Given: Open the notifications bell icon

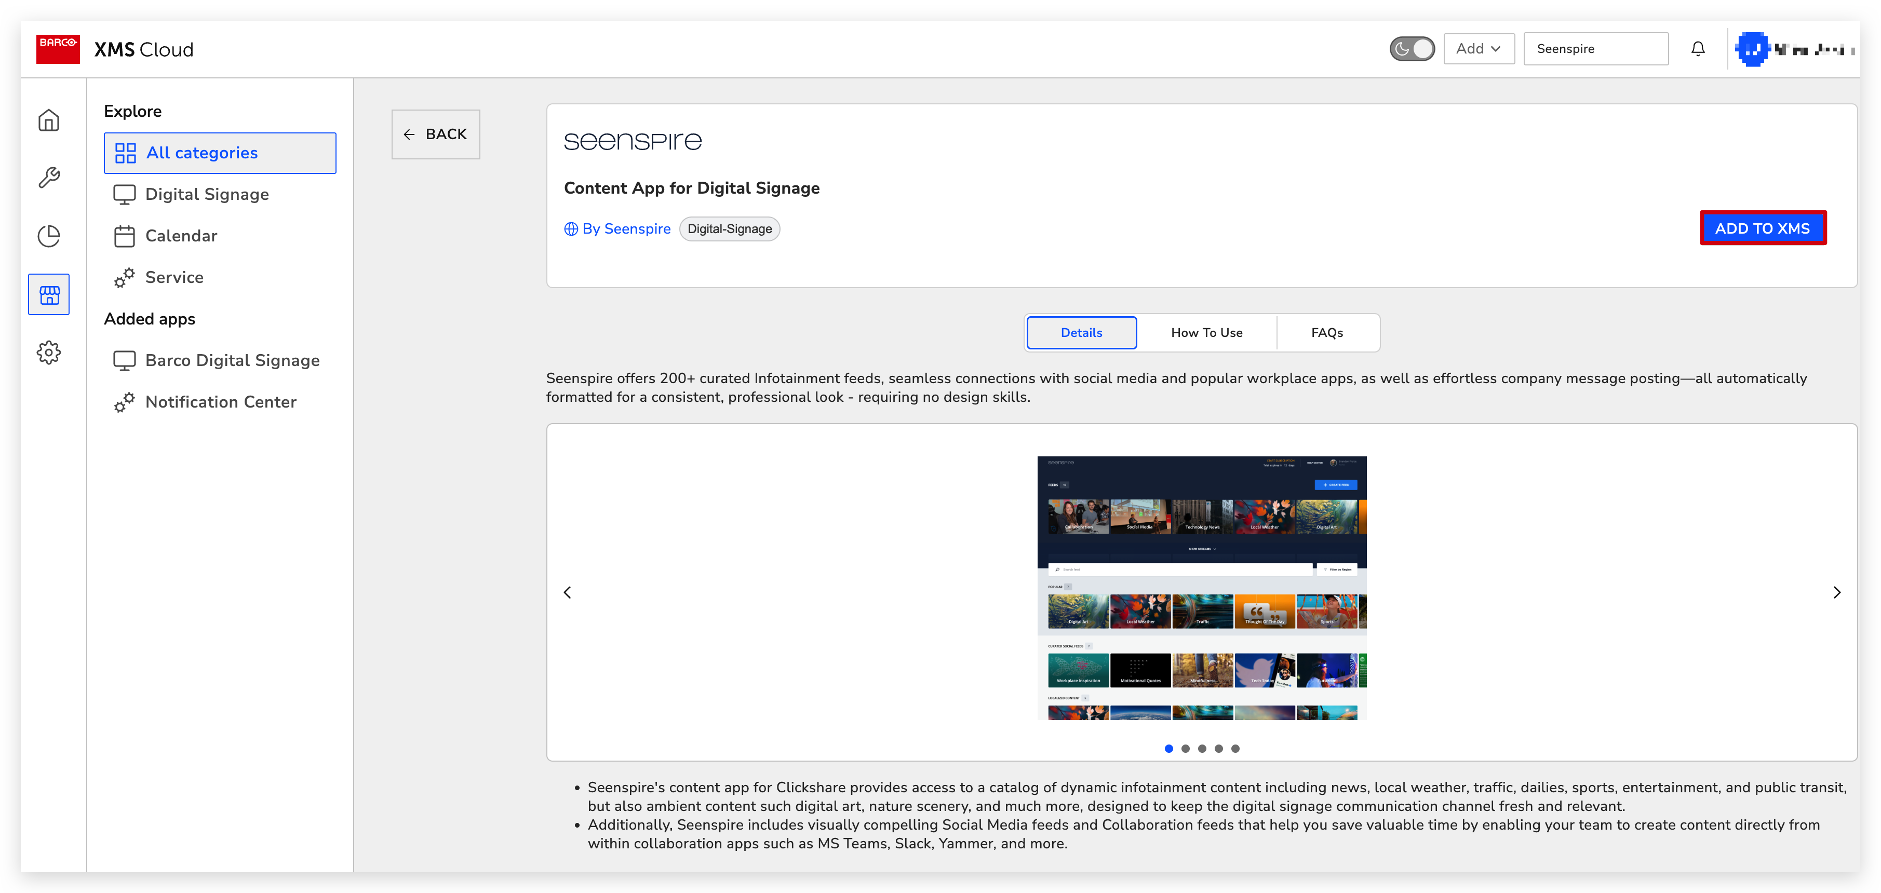Looking at the screenshot, I should point(1698,49).
